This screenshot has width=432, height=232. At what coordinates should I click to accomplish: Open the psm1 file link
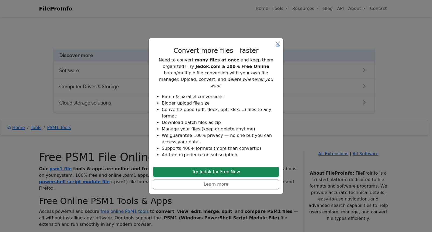pos(60,169)
